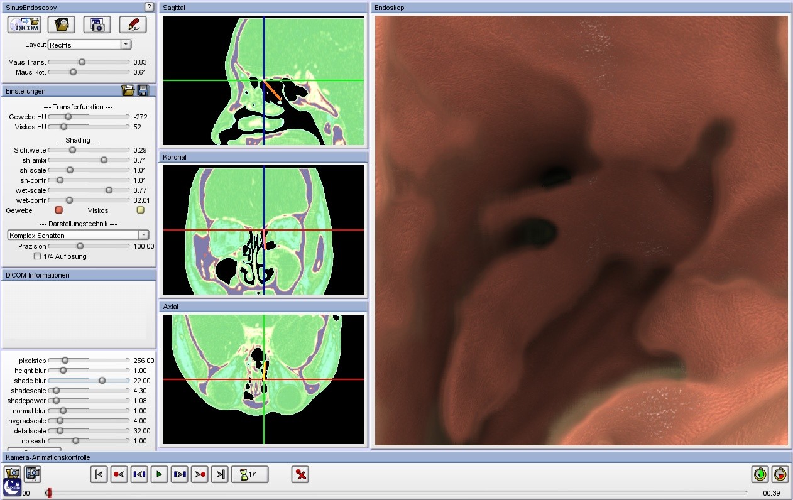Click the Viskos yellow color swatch
The image size is (793, 500).
pos(141,210)
